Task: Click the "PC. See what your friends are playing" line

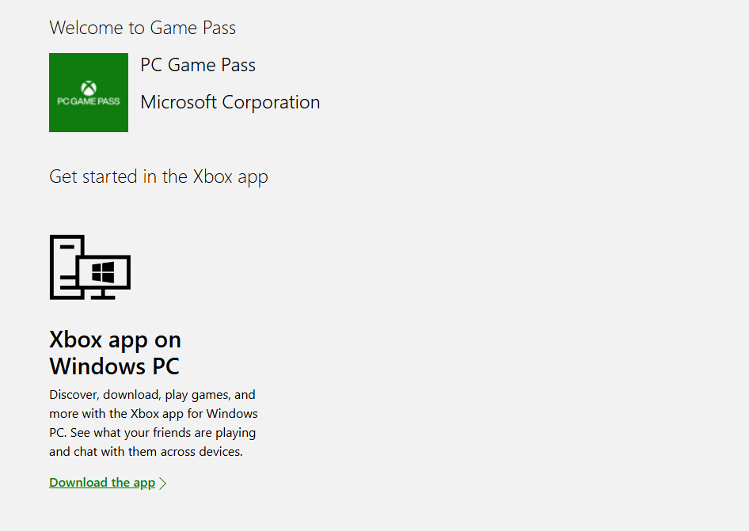Action: 152,433
